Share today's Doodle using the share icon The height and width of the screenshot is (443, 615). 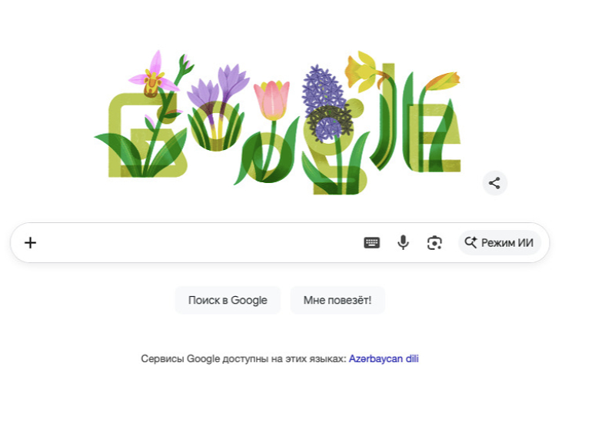point(494,183)
